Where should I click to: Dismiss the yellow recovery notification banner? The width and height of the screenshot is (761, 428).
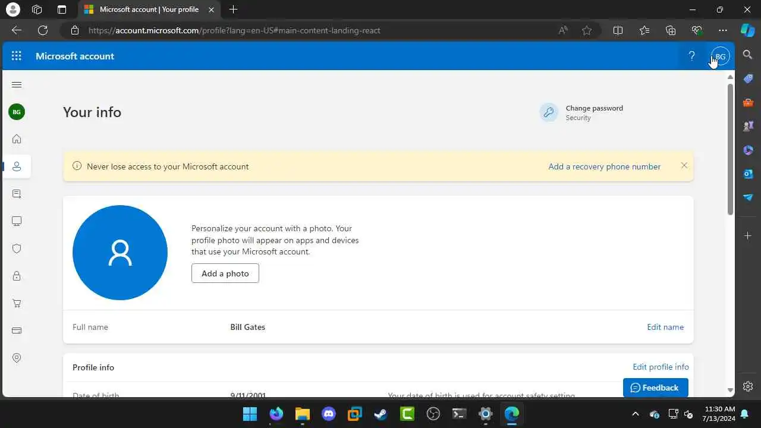pyautogui.click(x=684, y=166)
